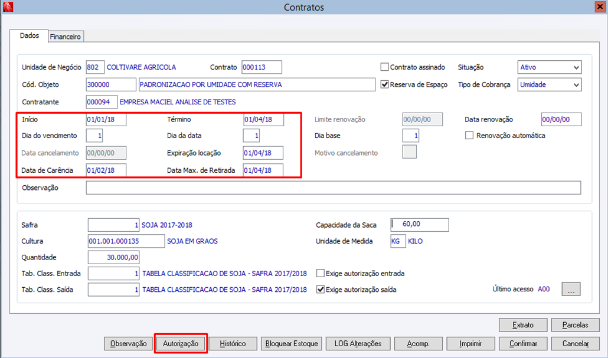Screen dimensions: 608x358
Task: Toggle the Contrato assinado checkbox
Action: [x=385, y=67]
